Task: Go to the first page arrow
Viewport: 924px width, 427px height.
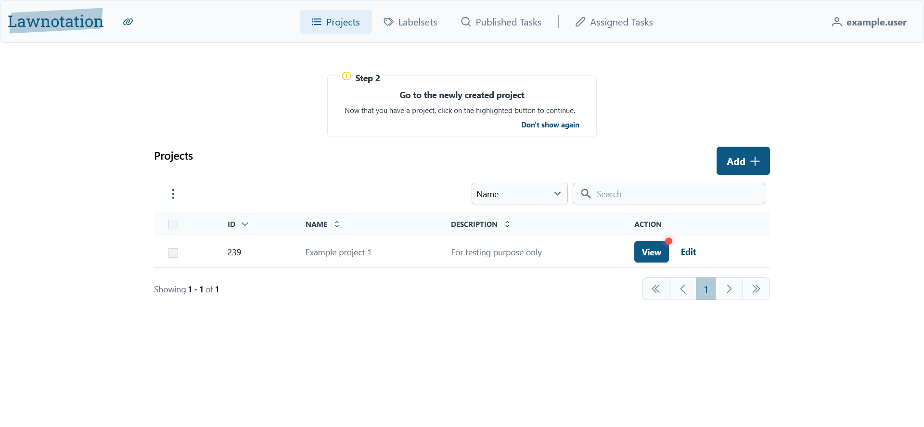Action: pos(655,289)
